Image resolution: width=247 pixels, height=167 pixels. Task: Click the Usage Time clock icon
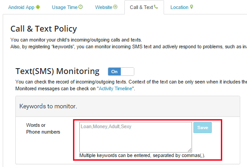[81, 7]
